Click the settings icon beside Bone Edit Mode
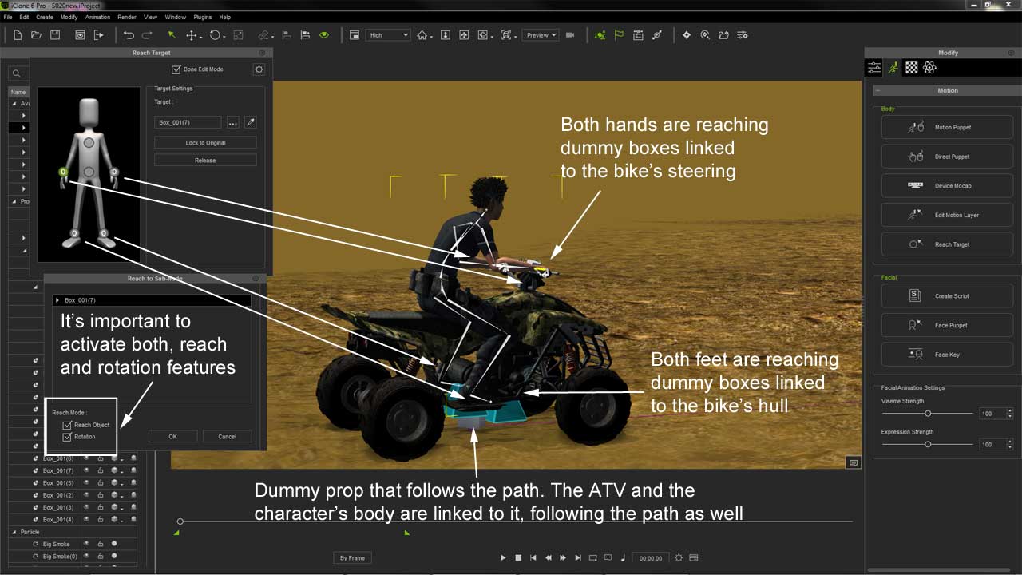1022x575 pixels. pos(259,69)
